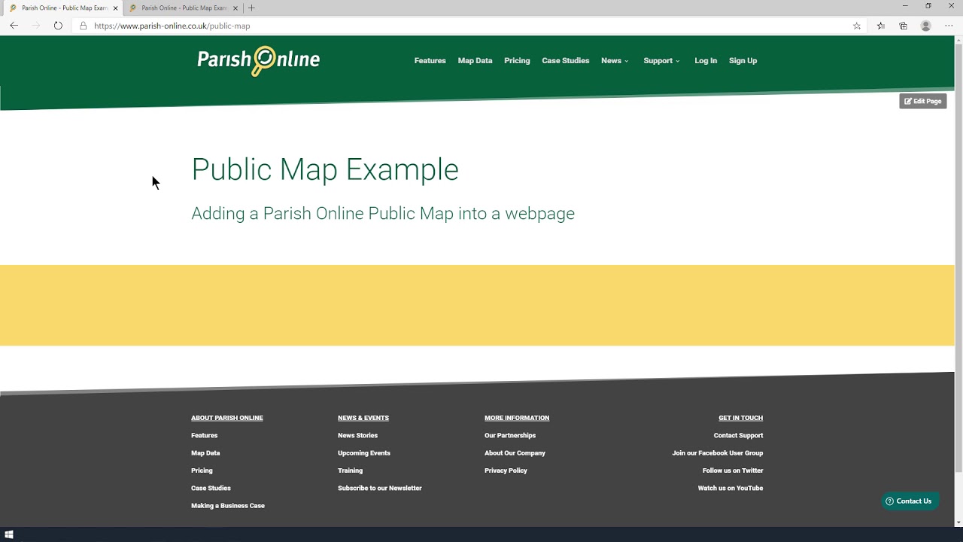
Task: Open a new browser tab
Action: [251, 8]
